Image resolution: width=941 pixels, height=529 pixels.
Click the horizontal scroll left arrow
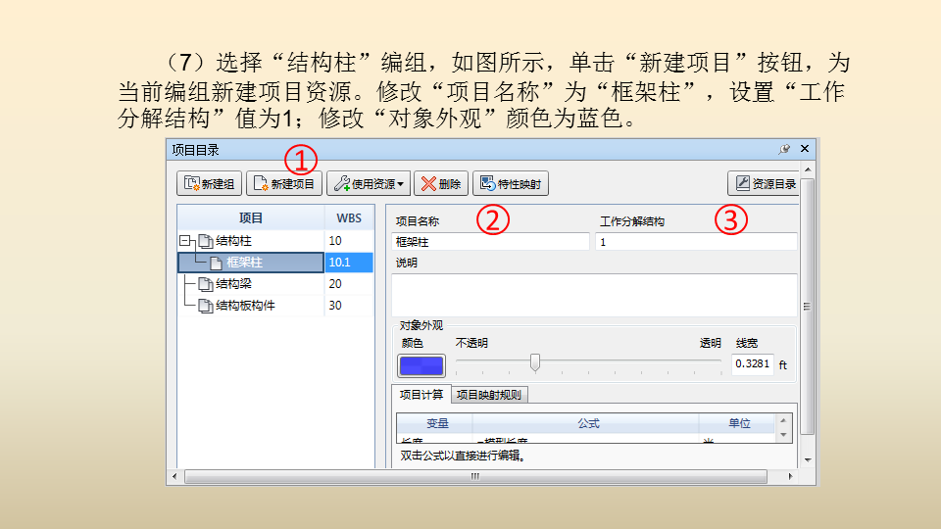point(174,476)
